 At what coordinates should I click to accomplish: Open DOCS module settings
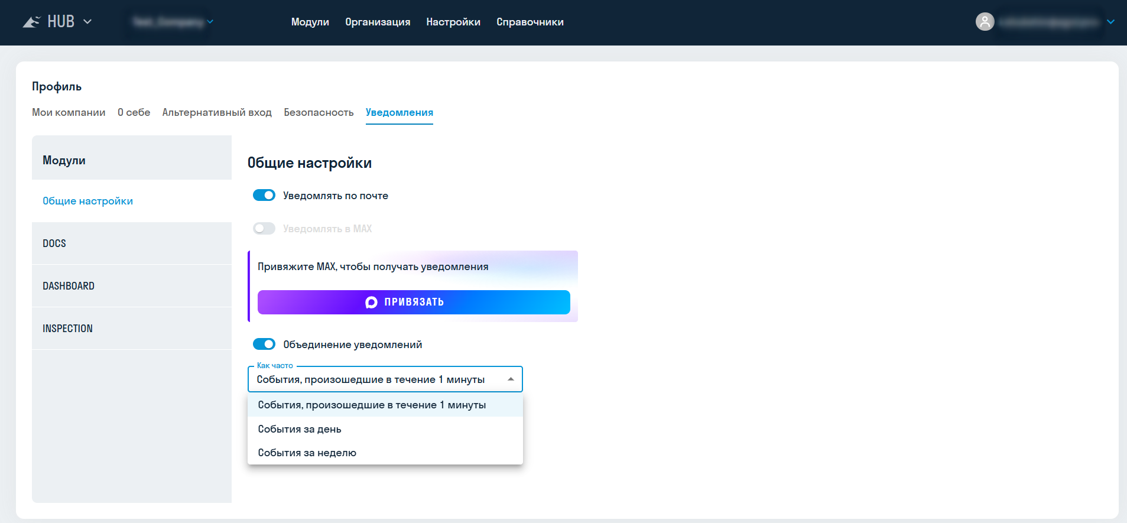[132, 243]
